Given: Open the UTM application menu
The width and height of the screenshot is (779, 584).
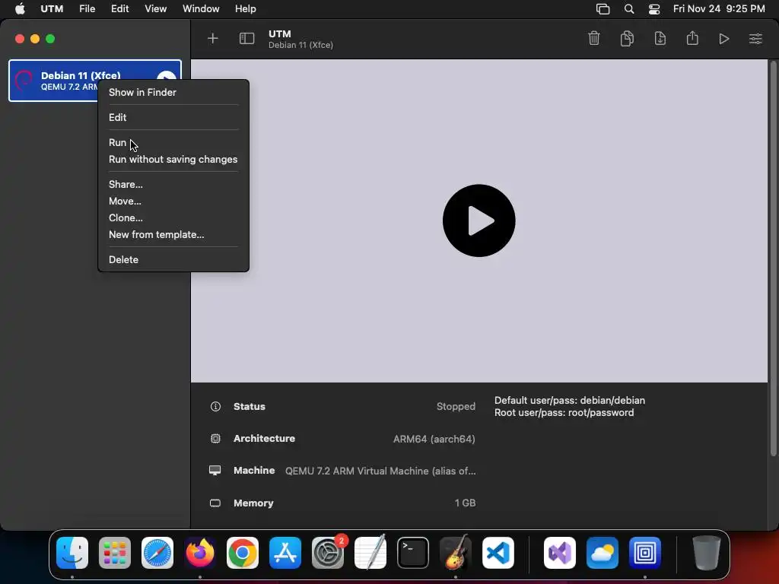Looking at the screenshot, I should click(x=52, y=9).
